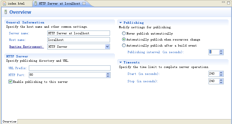Increase the Start timeout value
This screenshot has height=124, width=232.
point(221,73)
